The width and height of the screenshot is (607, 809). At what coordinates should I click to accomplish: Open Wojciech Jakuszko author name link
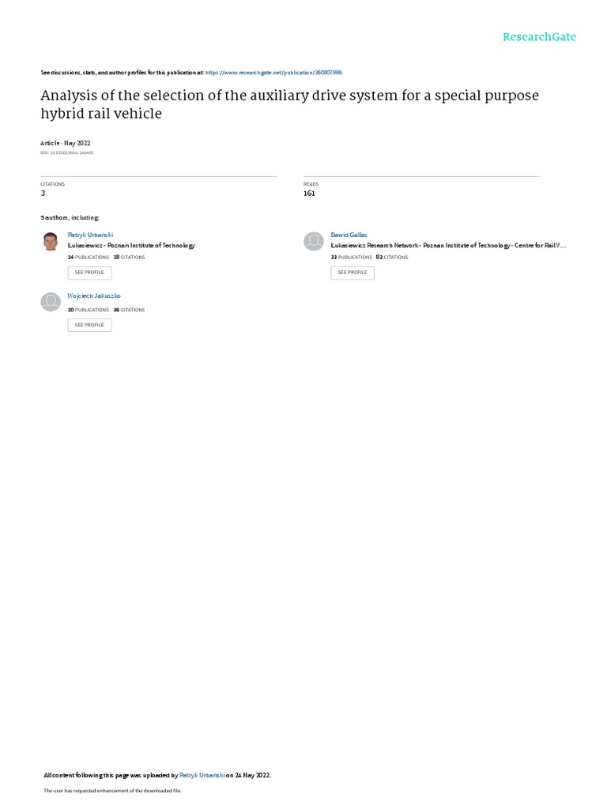pos(94,295)
